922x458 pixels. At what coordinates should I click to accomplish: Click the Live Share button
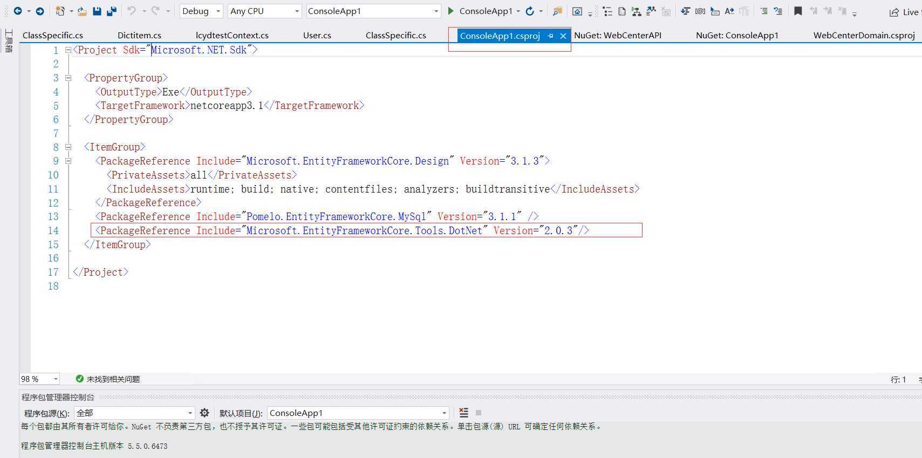click(904, 12)
